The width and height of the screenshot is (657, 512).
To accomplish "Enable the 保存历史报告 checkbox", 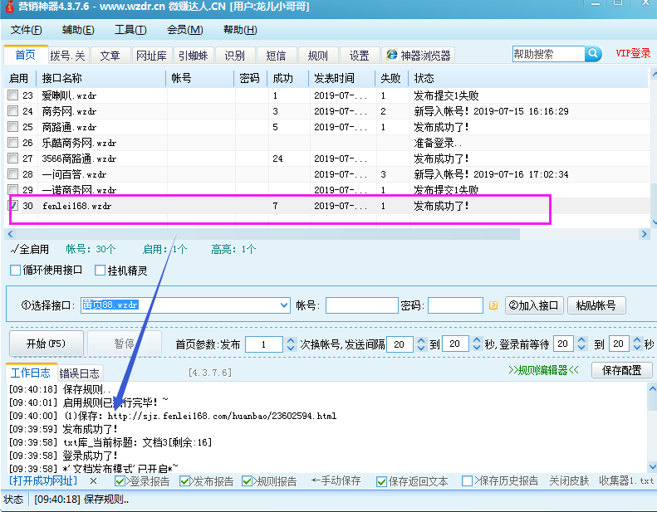I will (468, 481).
